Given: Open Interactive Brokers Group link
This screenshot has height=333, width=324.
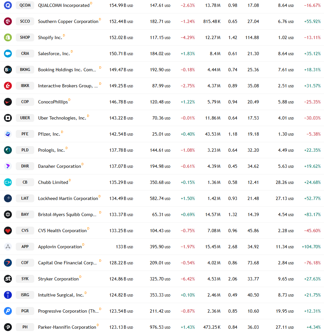Looking at the screenshot, I should click(68, 86).
